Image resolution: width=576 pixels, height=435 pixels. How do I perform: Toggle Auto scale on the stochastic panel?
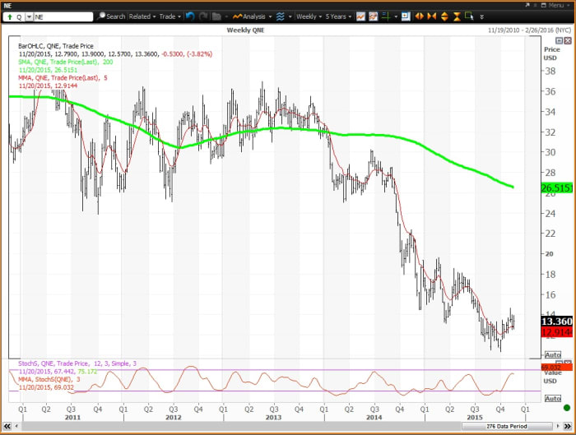[x=552, y=398]
